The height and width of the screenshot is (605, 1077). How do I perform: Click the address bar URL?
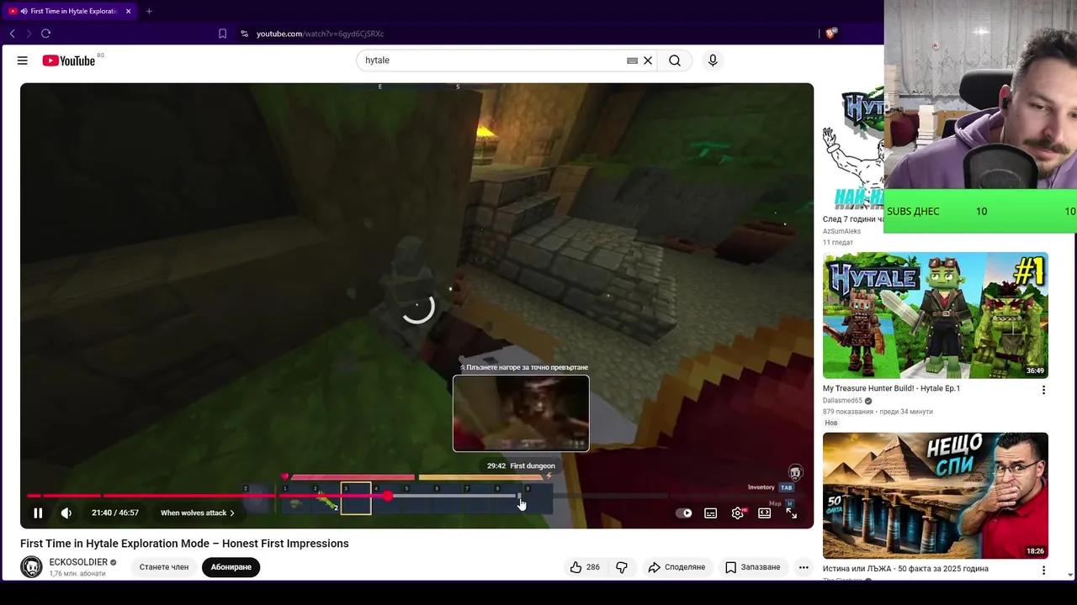tap(320, 34)
